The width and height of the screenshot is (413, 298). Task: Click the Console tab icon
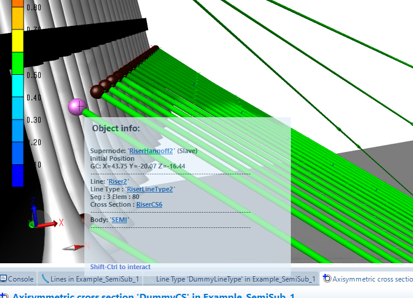(x=4, y=279)
